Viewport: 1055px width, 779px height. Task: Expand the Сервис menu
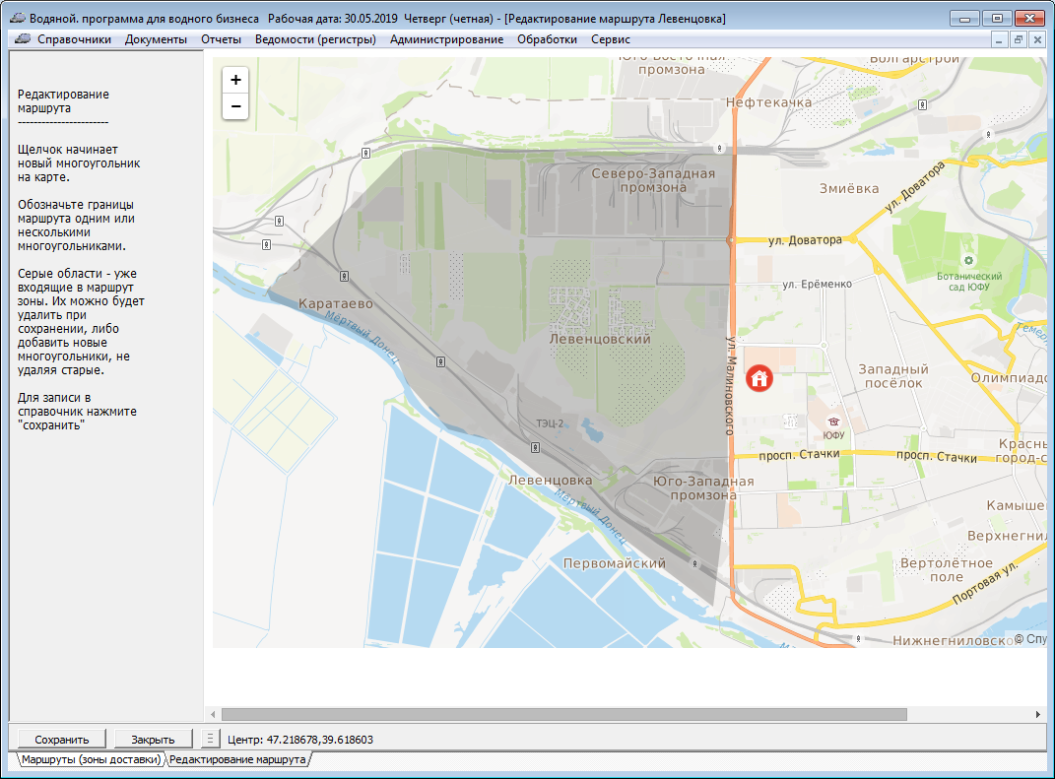pyautogui.click(x=611, y=39)
